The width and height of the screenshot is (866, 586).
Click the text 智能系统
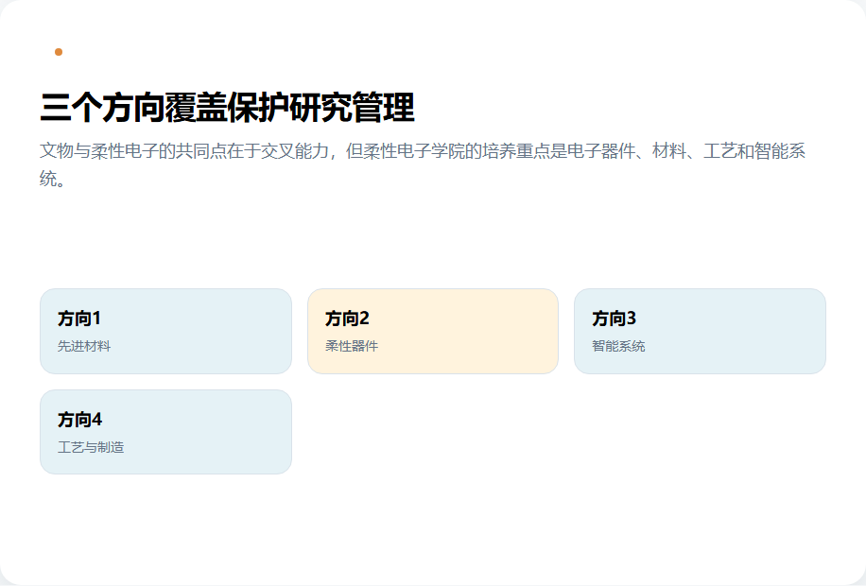click(618, 346)
